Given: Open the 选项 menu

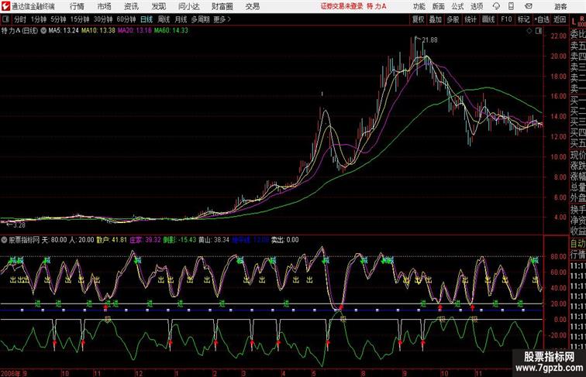Looking at the screenshot, I should click(477, 6).
